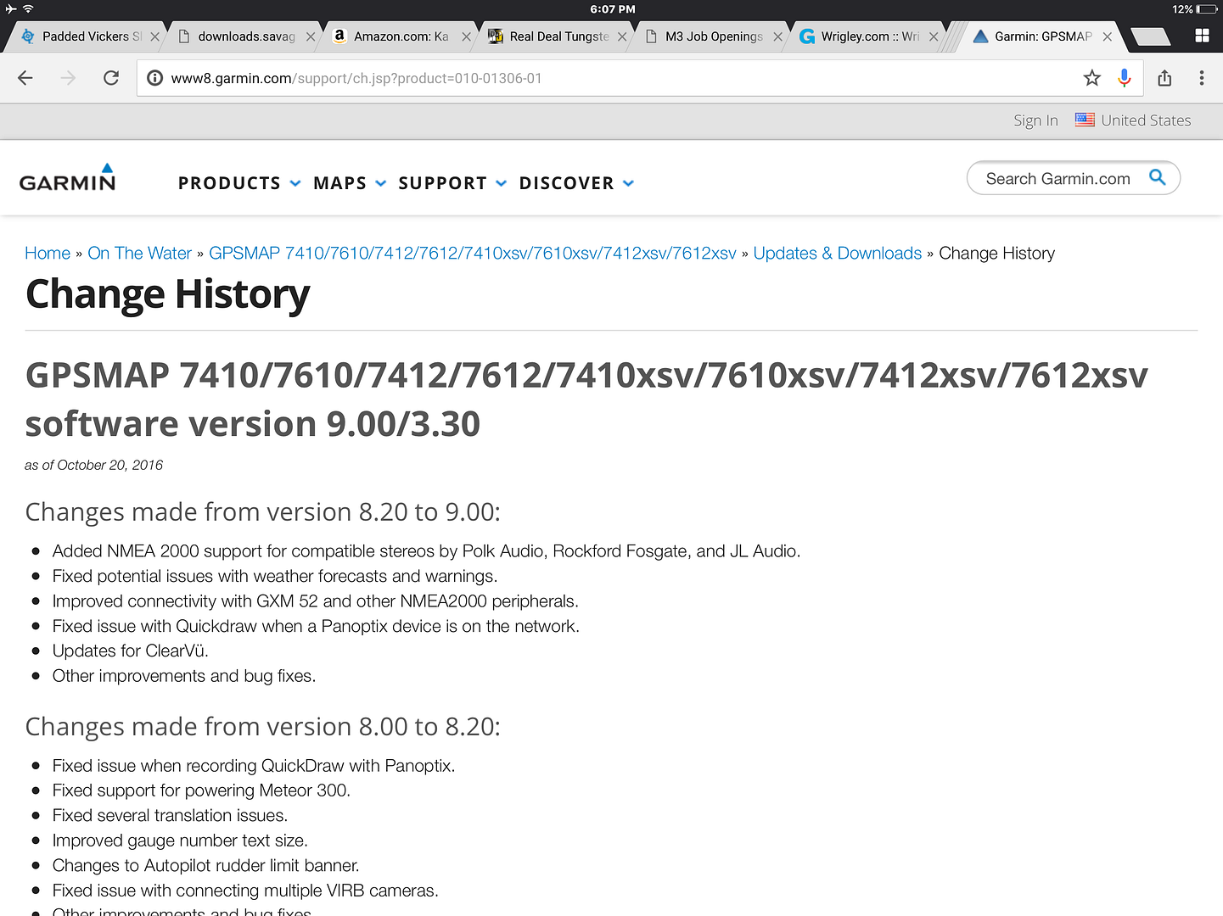The image size is (1223, 916).
Task: Click the United States flag icon
Action: (x=1085, y=120)
